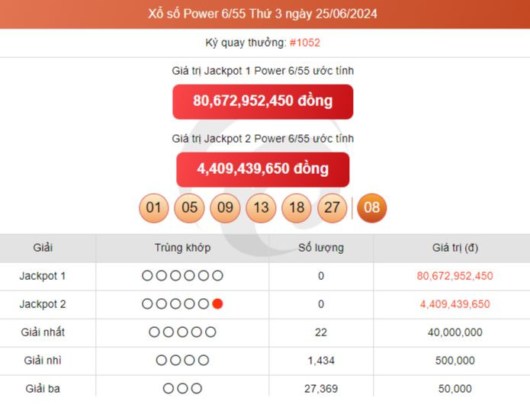Click the lottery ball numbered 27
Screen dimensions: 530x414
pyautogui.click(x=332, y=207)
